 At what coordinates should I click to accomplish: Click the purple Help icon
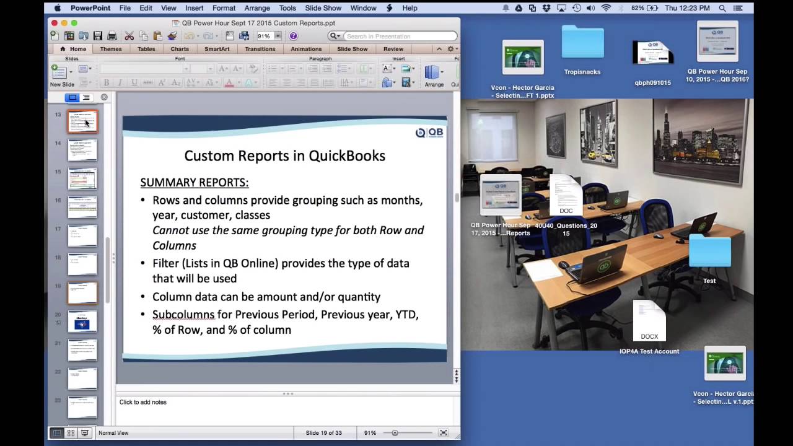coord(293,36)
